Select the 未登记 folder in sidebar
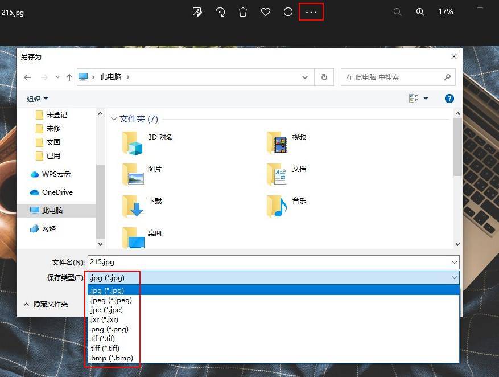The height and width of the screenshot is (377, 499). coord(52,114)
